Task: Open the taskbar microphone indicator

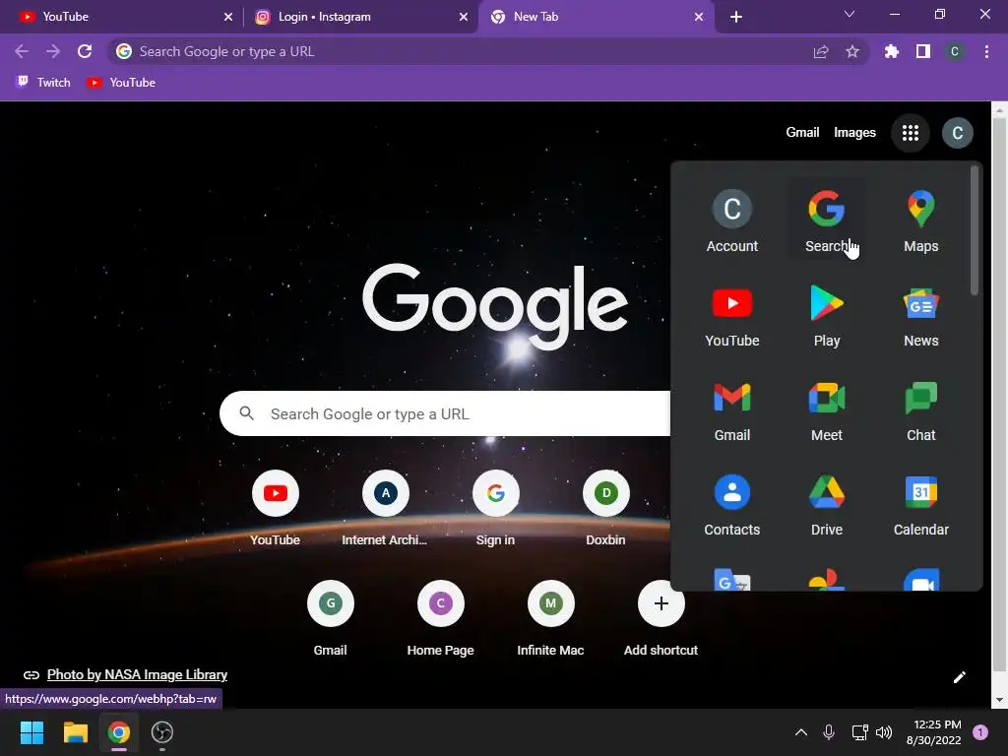Action: click(829, 732)
